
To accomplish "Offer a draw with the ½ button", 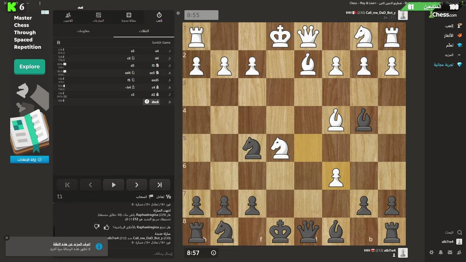I will click(x=164, y=196).
